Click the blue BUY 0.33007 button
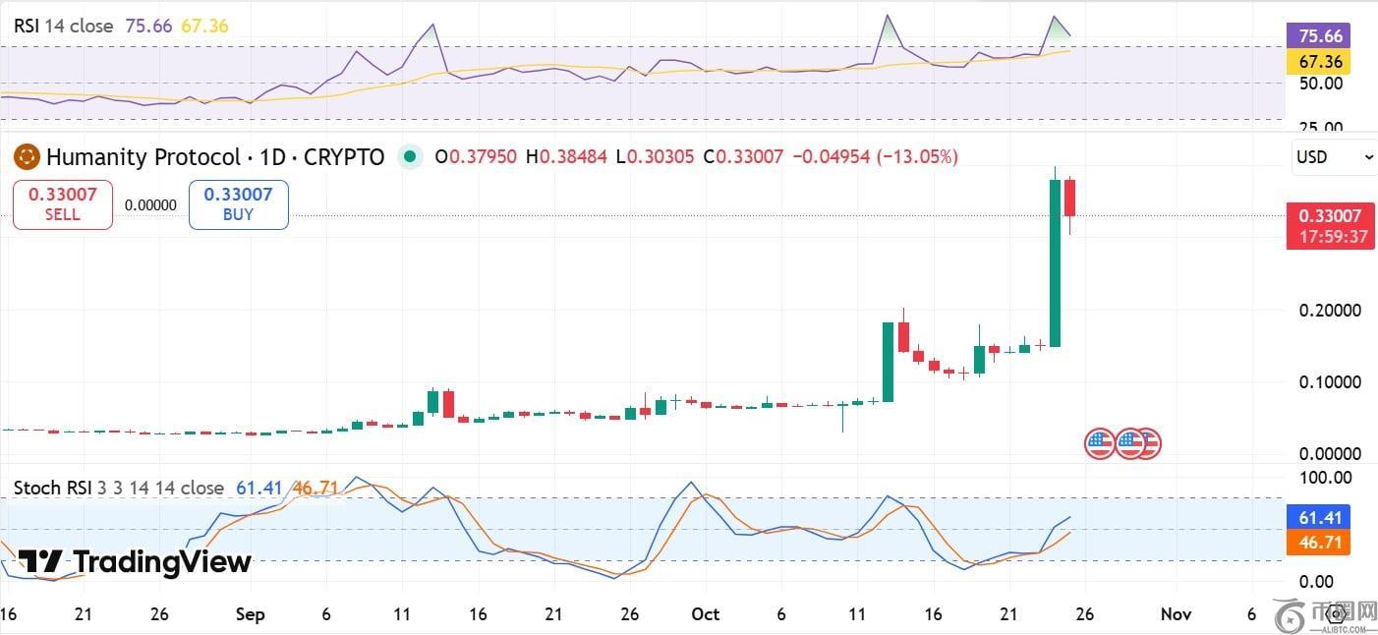The height and width of the screenshot is (635, 1378). tap(238, 204)
